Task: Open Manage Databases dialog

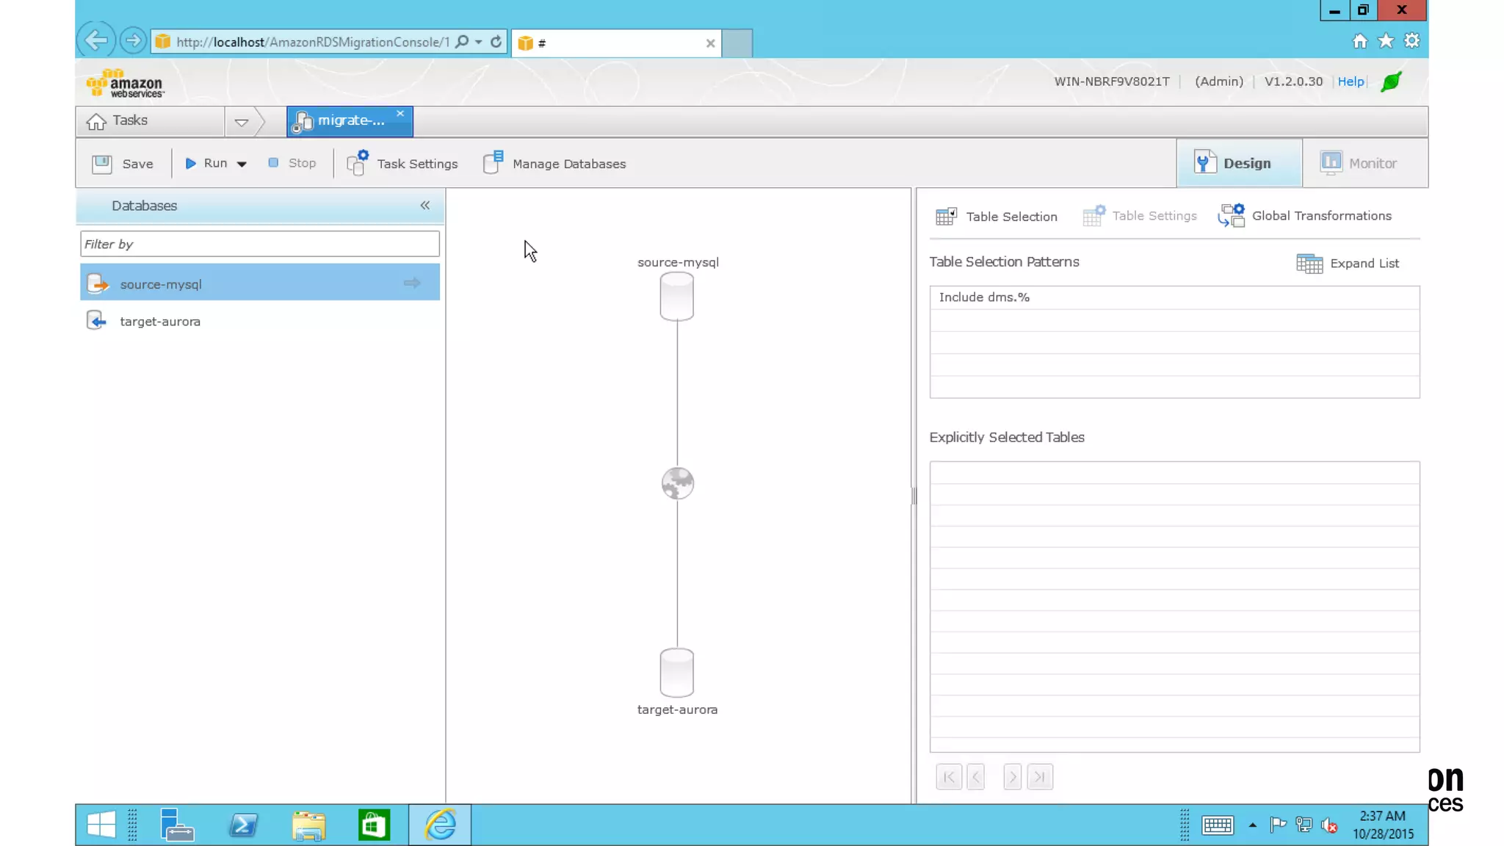Action: click(x=555, y=163)
